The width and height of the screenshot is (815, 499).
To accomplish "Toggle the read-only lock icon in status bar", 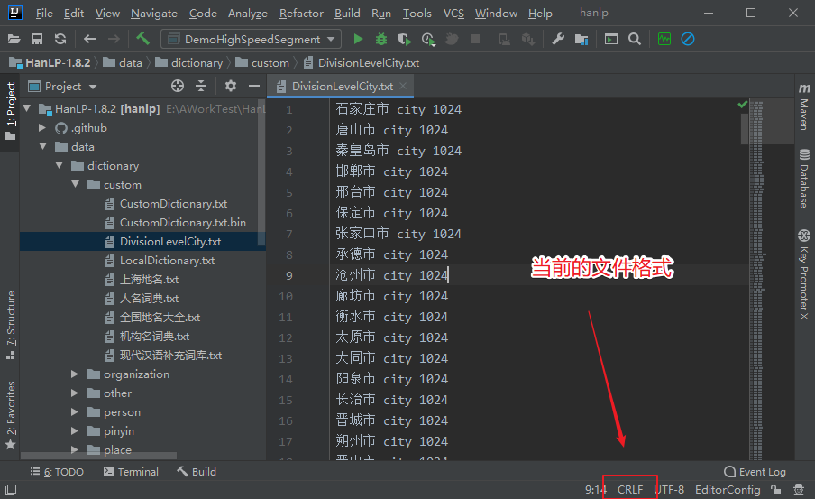I will tap(776, 490).
